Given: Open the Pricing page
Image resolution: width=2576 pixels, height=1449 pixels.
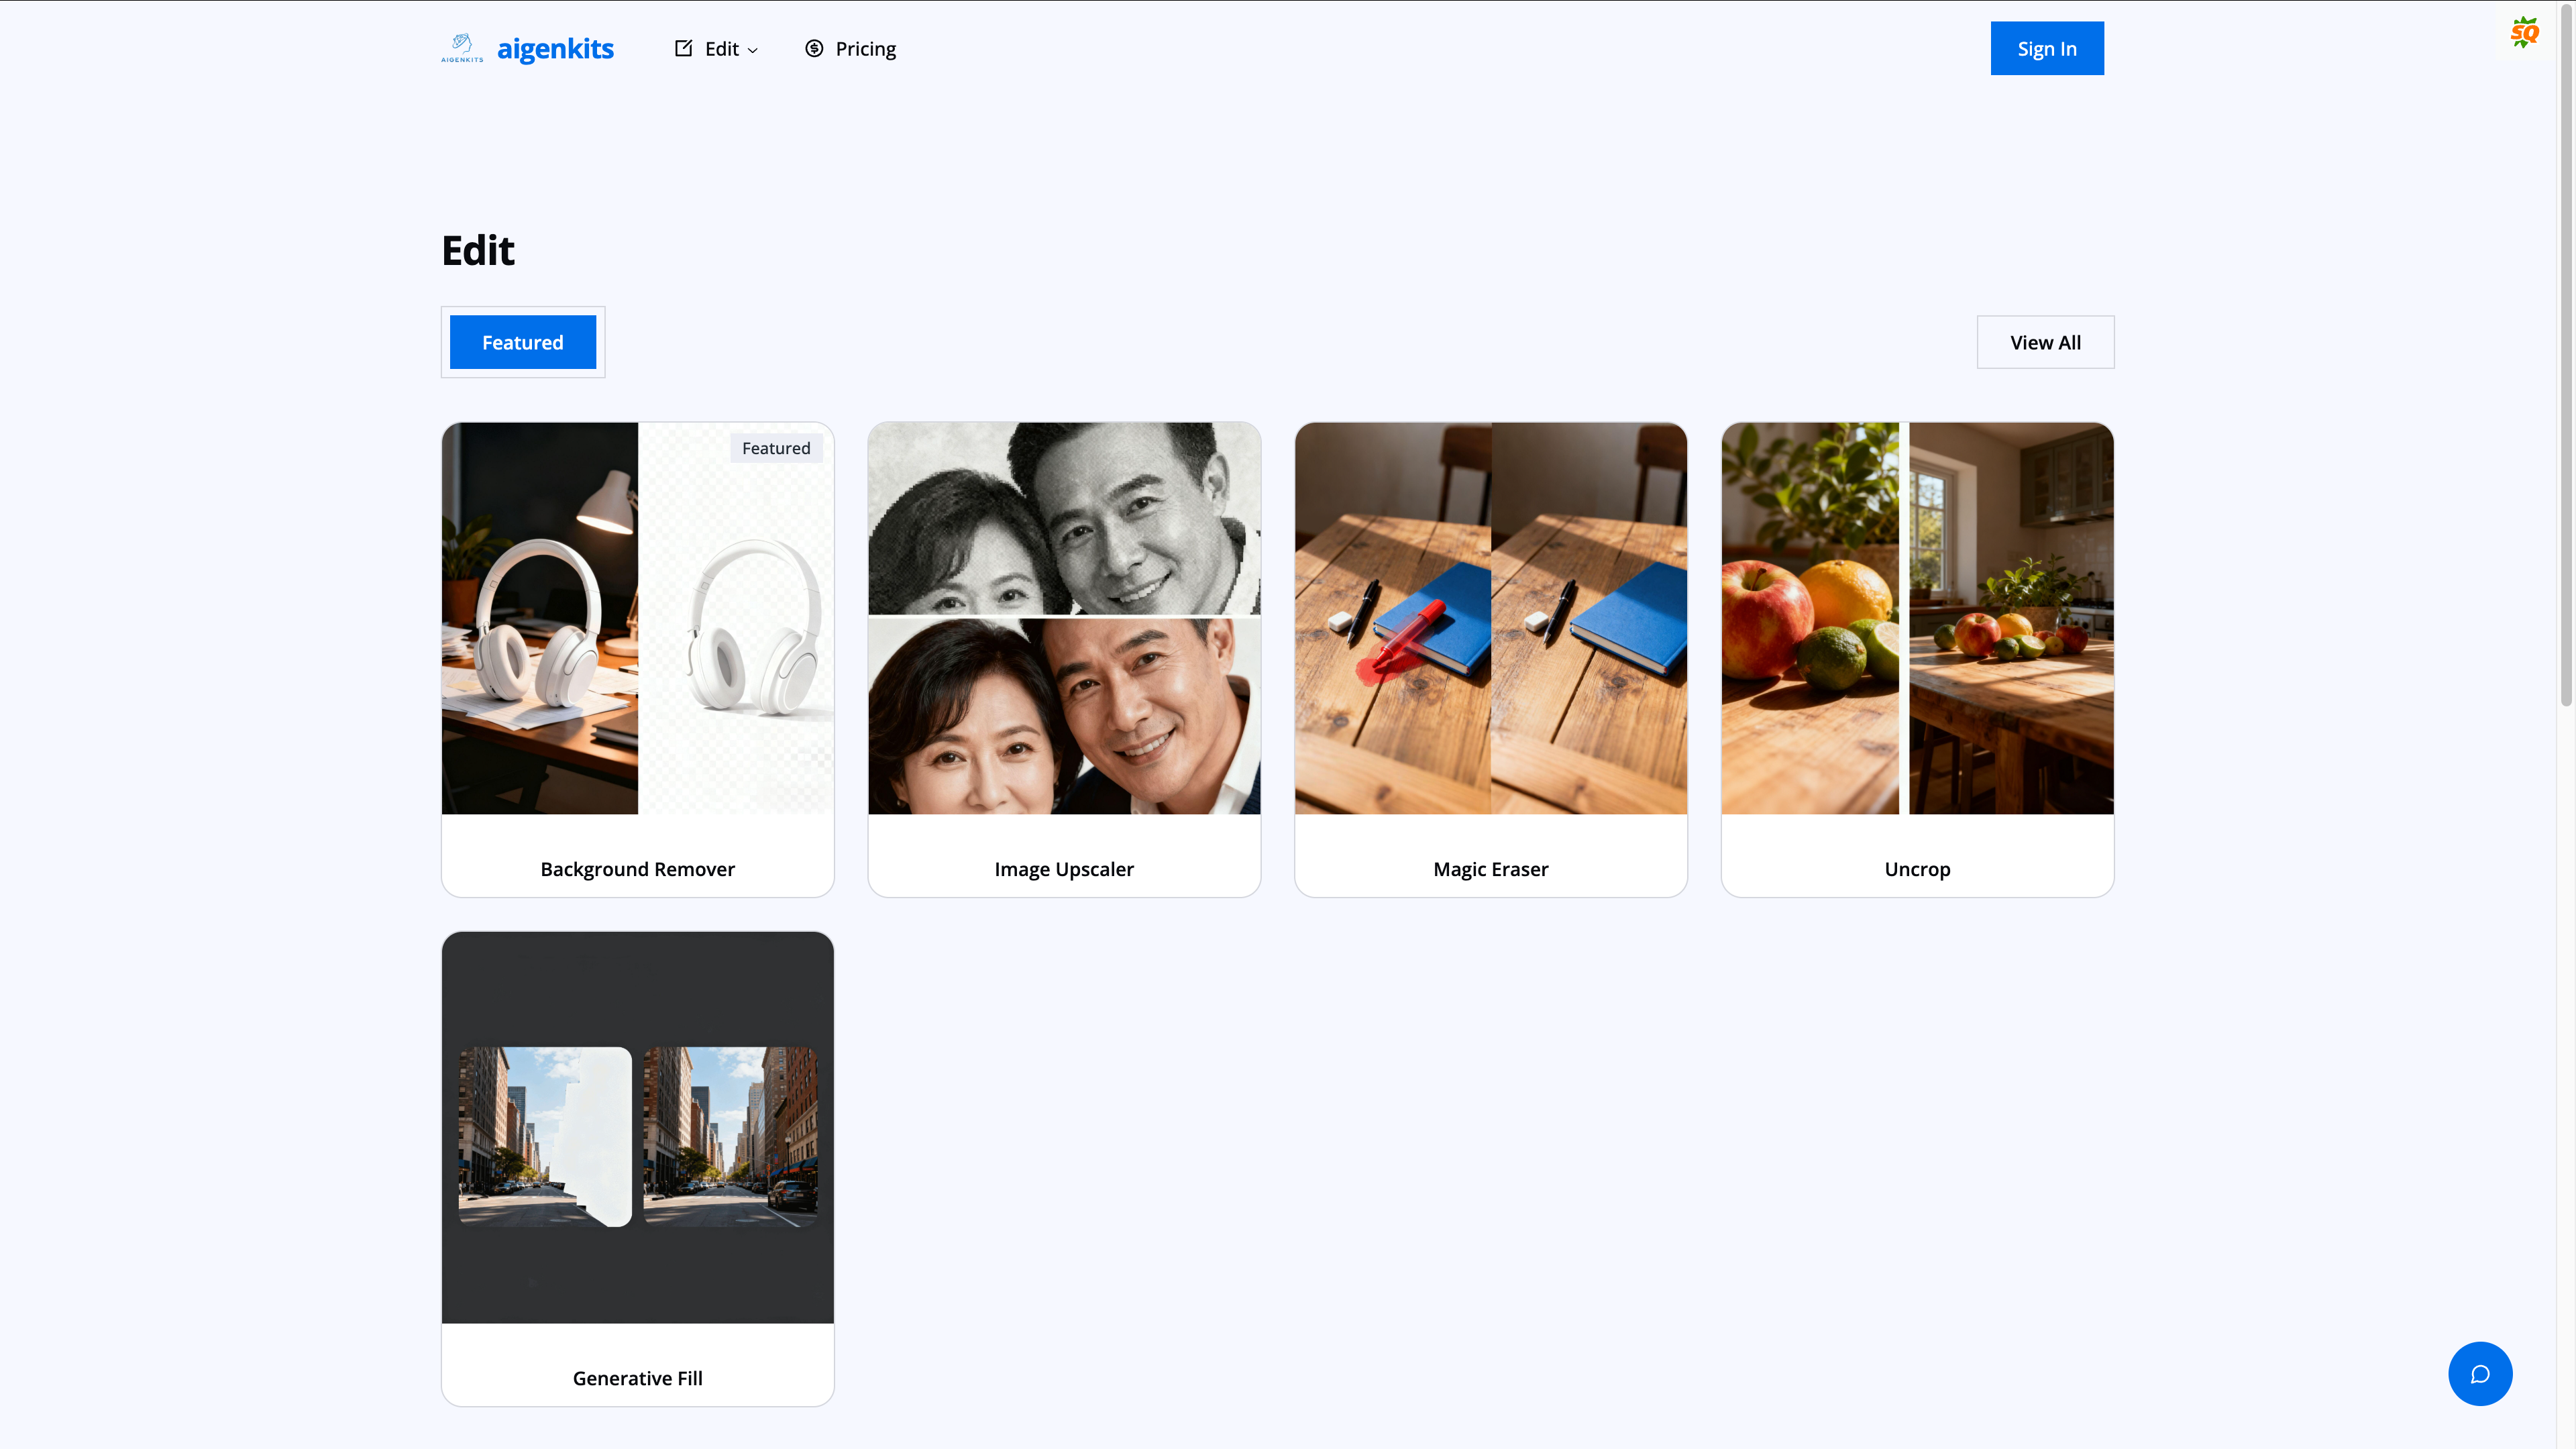Looking at the screenshot, I should pyautogui.click(x=865, y=49).
